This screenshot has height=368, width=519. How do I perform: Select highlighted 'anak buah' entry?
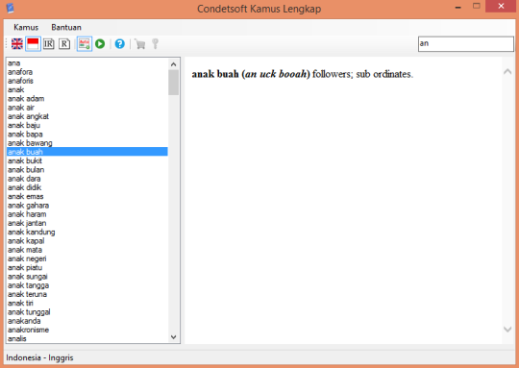87,152
